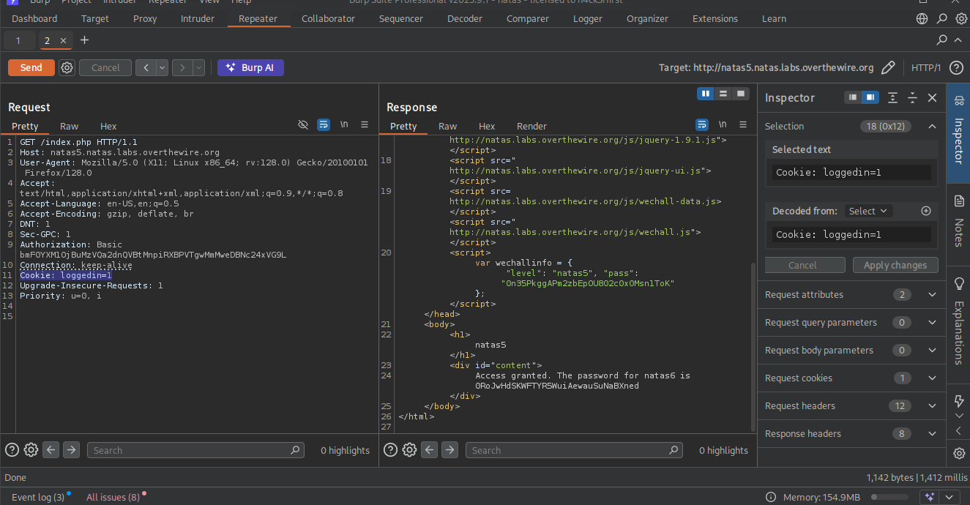Open the Decoder tab
Viewport: 970px width, 505px height.
[465, 18]
